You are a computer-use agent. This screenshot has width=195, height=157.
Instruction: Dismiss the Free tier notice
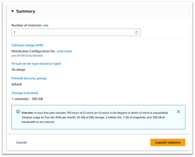pyautogui.click(x=178, y=112)
